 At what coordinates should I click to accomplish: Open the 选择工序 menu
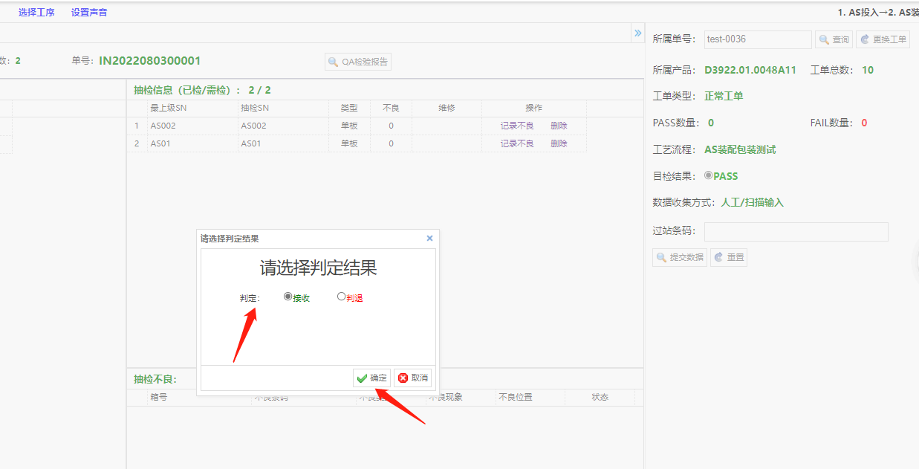coord(36,12)
